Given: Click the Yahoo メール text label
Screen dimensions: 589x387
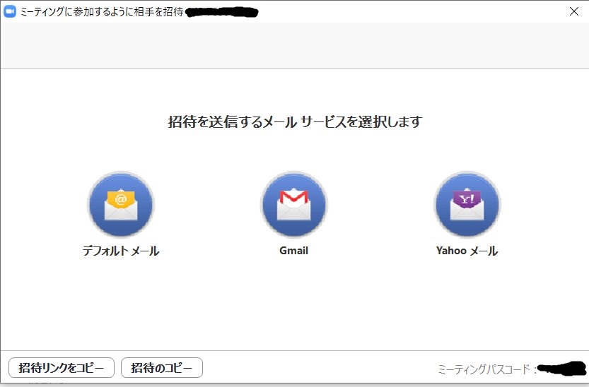Looking at the screenshot, I should pos(467,251).
